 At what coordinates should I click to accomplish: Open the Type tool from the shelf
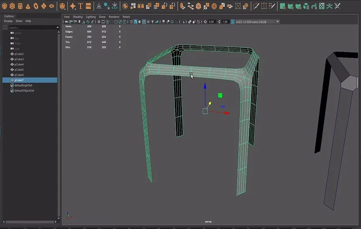[80, 6]
